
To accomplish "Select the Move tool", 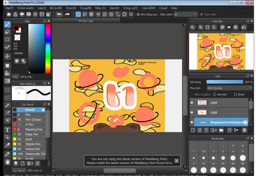I will 7,56.
